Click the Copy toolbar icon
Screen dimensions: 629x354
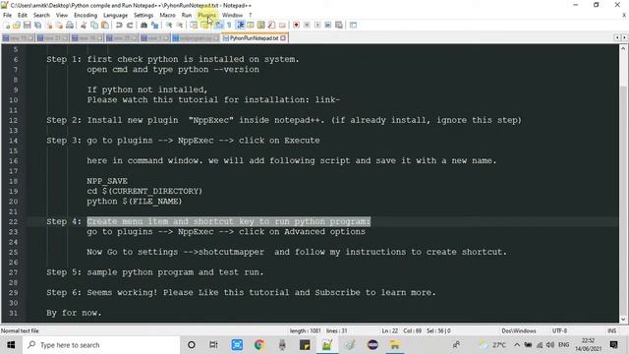[94, 25]
